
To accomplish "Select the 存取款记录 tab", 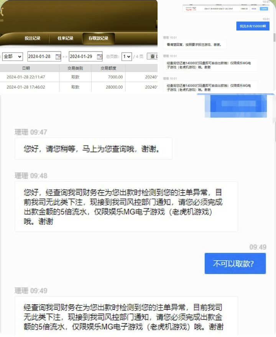I will [98, 38].
